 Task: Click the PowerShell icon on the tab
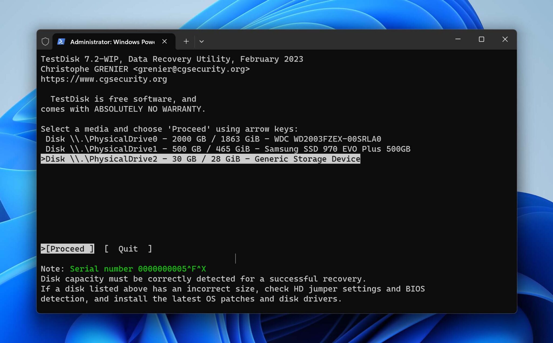tap(61, 42)
